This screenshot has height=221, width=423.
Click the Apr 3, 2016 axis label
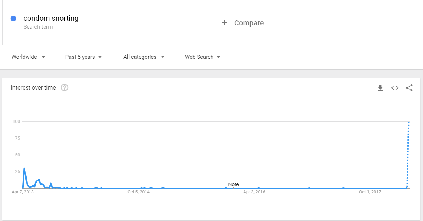click(254, 192)
